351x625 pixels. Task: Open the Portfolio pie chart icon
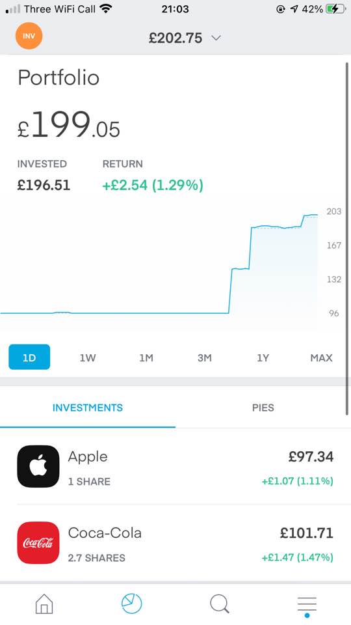click(x=132, y=604)
